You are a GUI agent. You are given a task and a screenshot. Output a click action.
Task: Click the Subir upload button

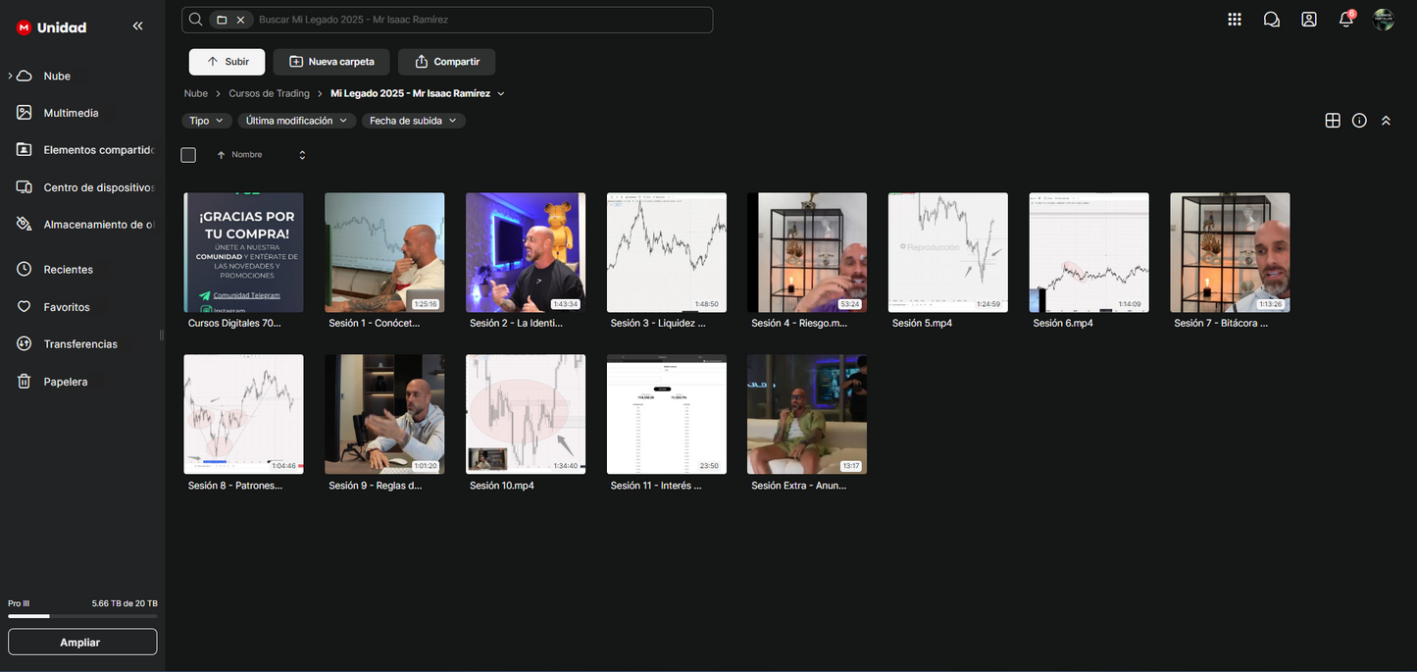pyautogui.click(x=227, y=62)
